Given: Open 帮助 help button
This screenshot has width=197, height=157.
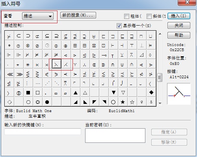Looking at the screenshot, I should point(179,35).
